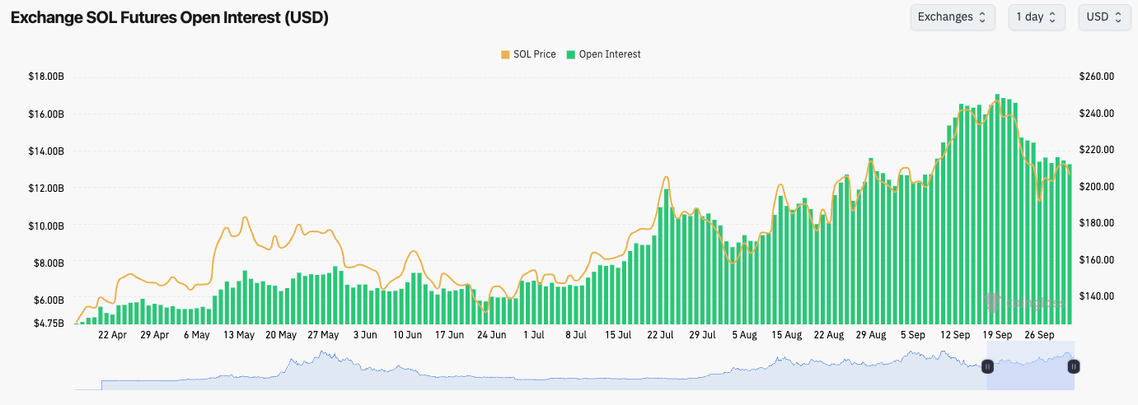Click the 12 Sep date label

[x=955, y=336]
